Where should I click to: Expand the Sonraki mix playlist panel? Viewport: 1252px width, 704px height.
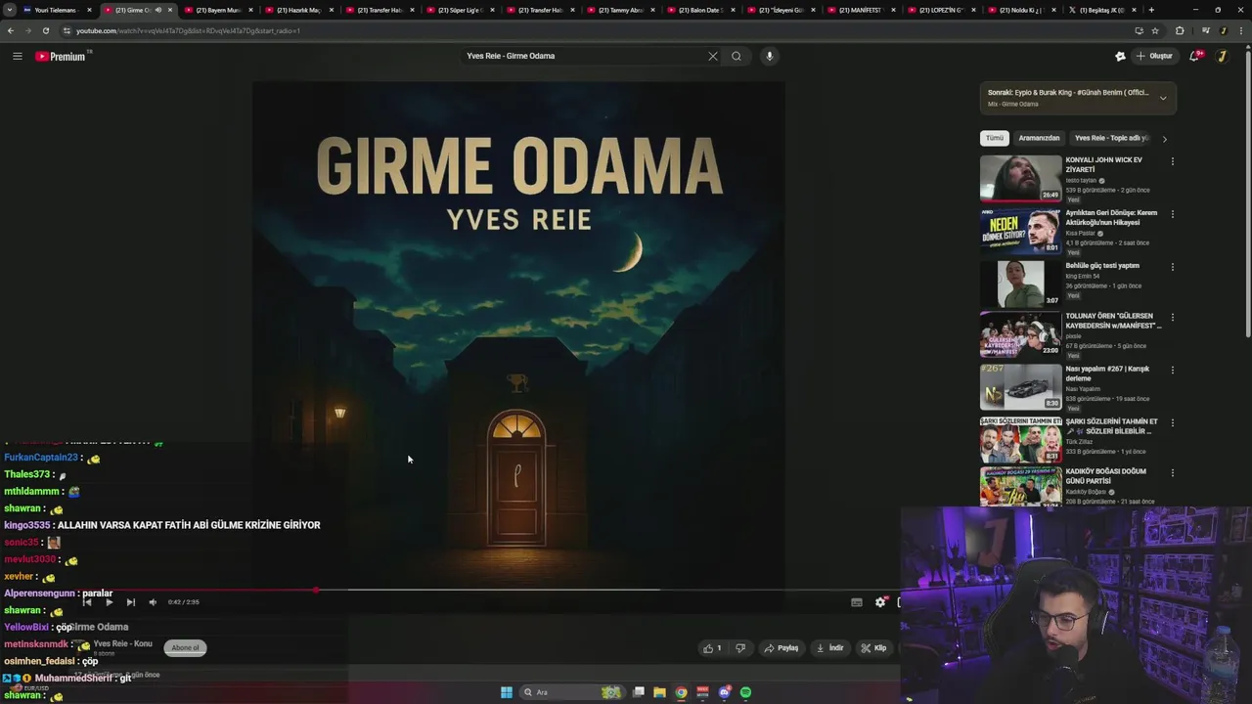pyautogui.click(x=1163, y=98)
